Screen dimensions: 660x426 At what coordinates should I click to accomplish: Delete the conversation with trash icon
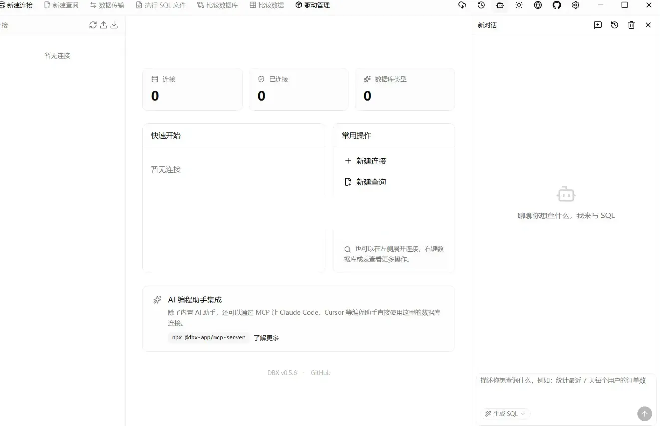tap(631, 25)
